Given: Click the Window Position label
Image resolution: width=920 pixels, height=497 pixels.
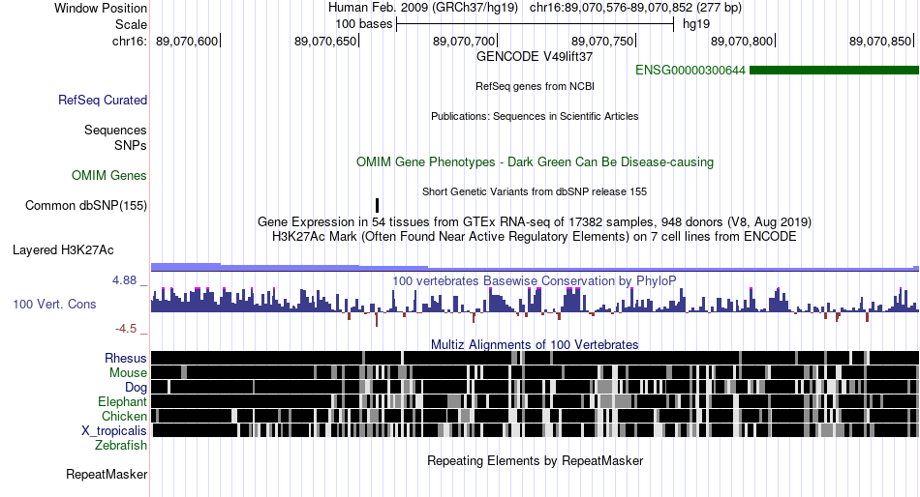Looking at the screenshot, I should [101, 8].
